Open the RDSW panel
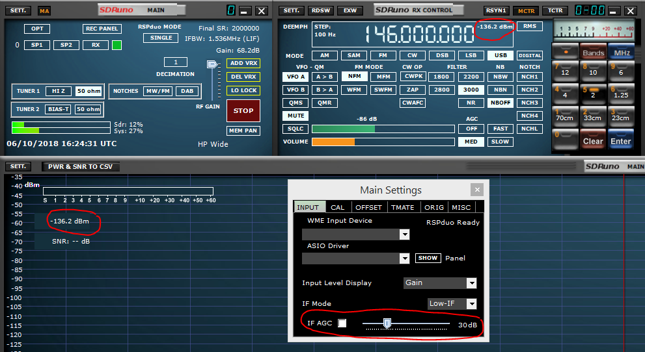645x352 pixels. [x=320, y=10]
